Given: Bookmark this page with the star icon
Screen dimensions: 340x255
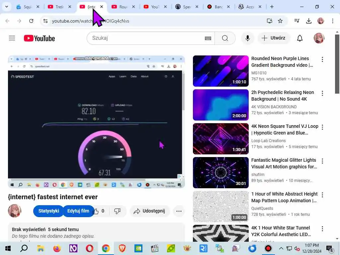Looking at the screenshot, I should click(280, 21).
